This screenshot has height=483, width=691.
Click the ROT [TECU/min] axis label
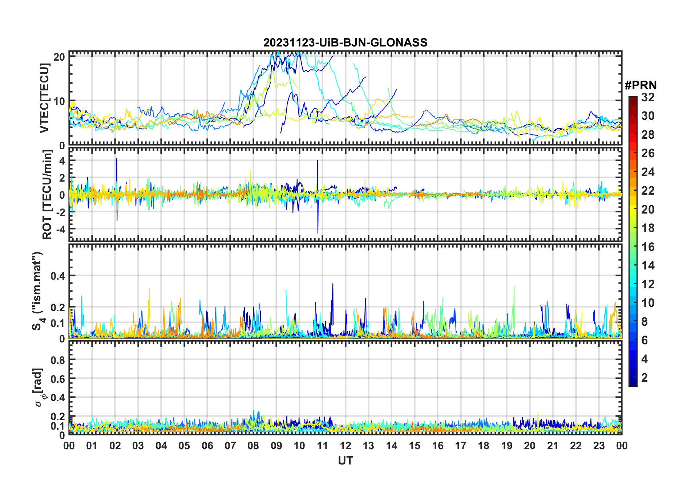pyautogui.click(x=47, y=194)
